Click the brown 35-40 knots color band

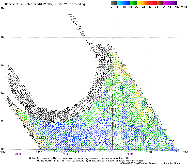[160, 3]
